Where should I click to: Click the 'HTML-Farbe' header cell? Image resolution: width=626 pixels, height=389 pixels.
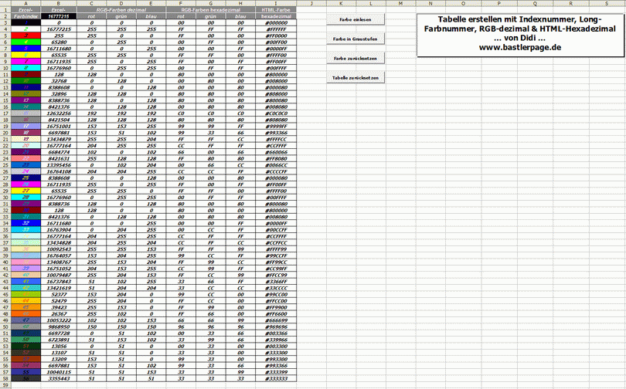tap(276, 10)
